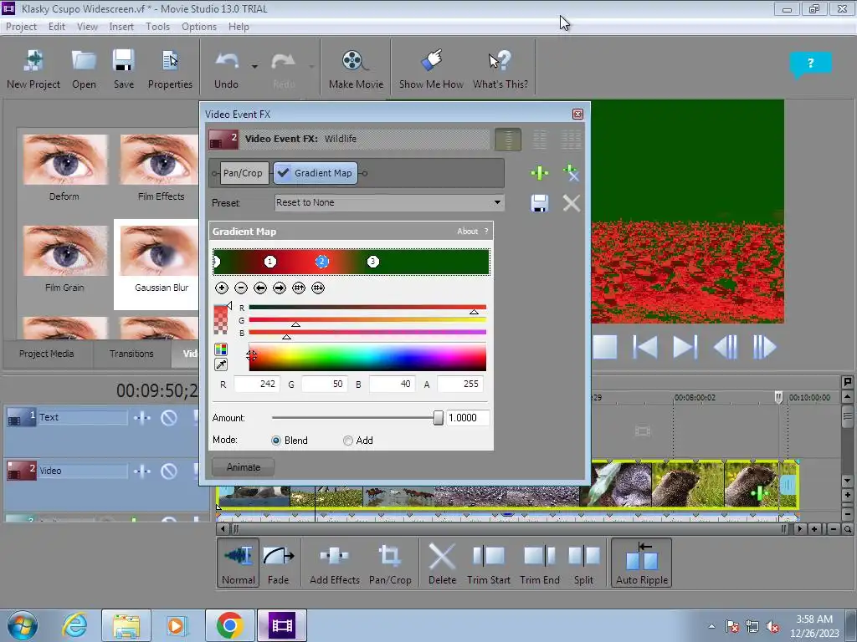Open the Windows Start menu
This screenshot has height=642, width=857.
[x=23, y=625]
